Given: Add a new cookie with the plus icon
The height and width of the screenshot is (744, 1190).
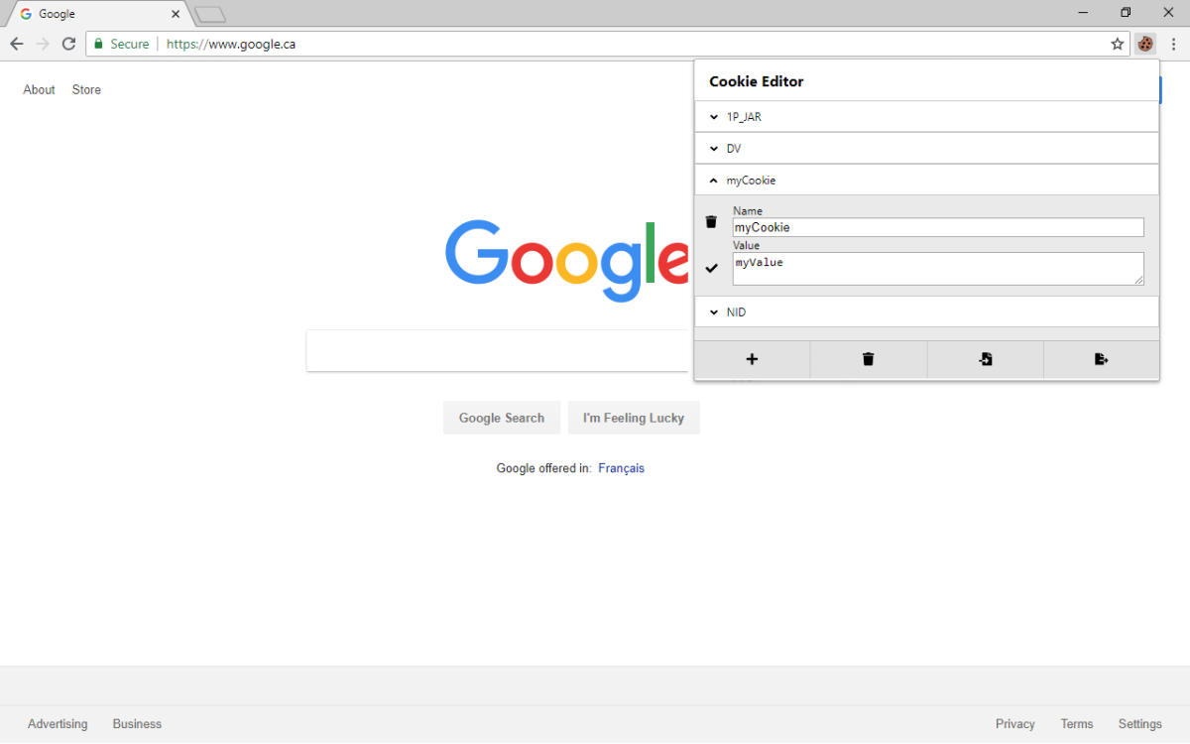Looking at the screenshot, I should 751,359.
